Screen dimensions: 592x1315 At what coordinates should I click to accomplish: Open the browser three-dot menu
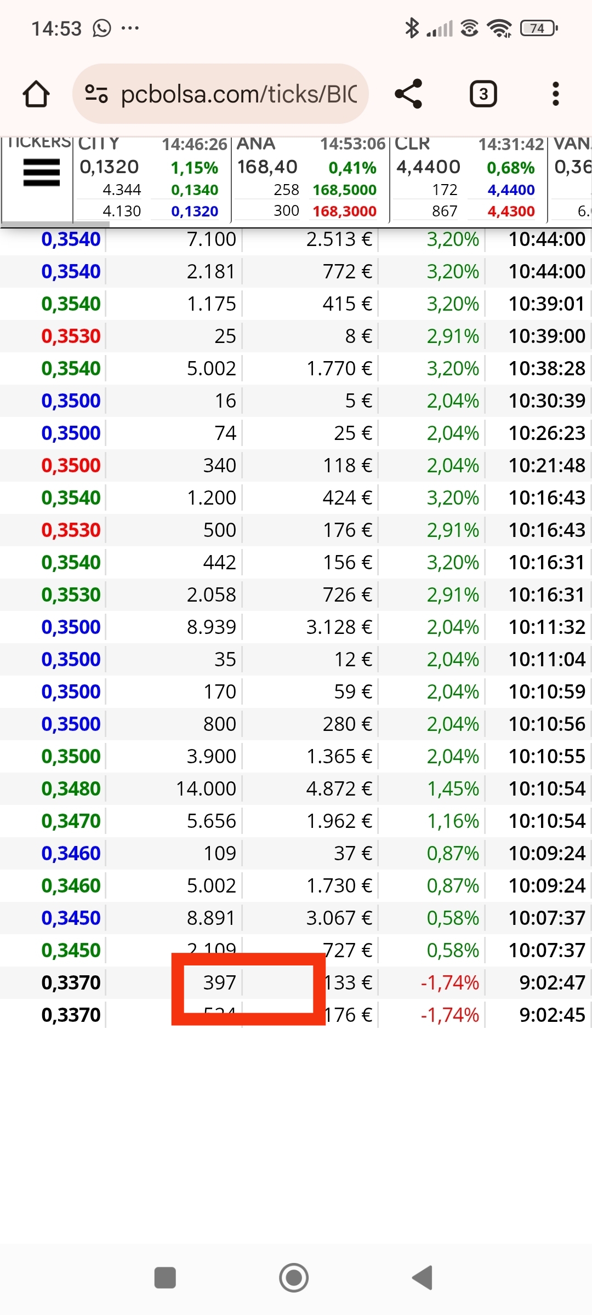pyautogui.click(x=555, y=94)
